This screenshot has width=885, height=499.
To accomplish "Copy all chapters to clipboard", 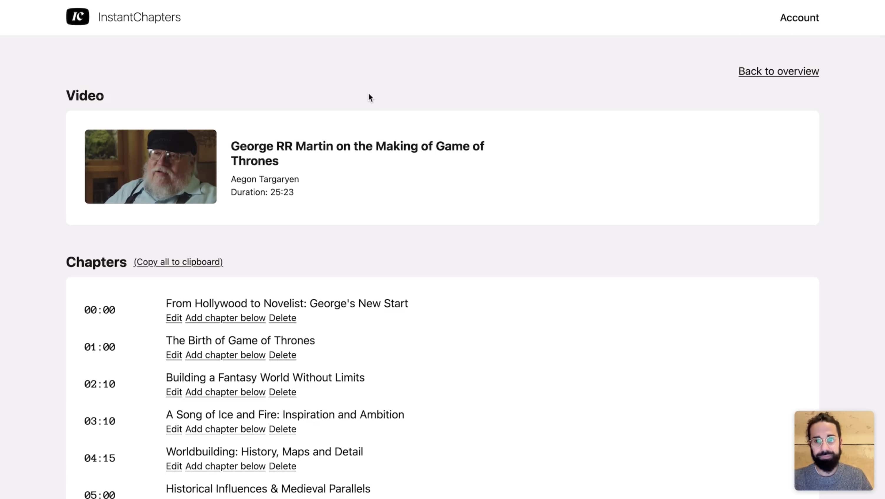I will click(x=178, y=262).
